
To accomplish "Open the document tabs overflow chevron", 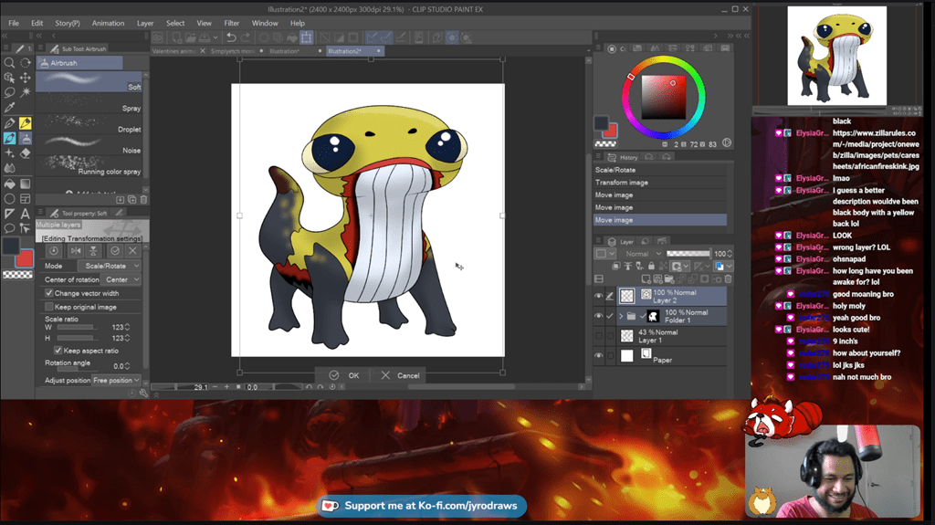I will [588, 51].
